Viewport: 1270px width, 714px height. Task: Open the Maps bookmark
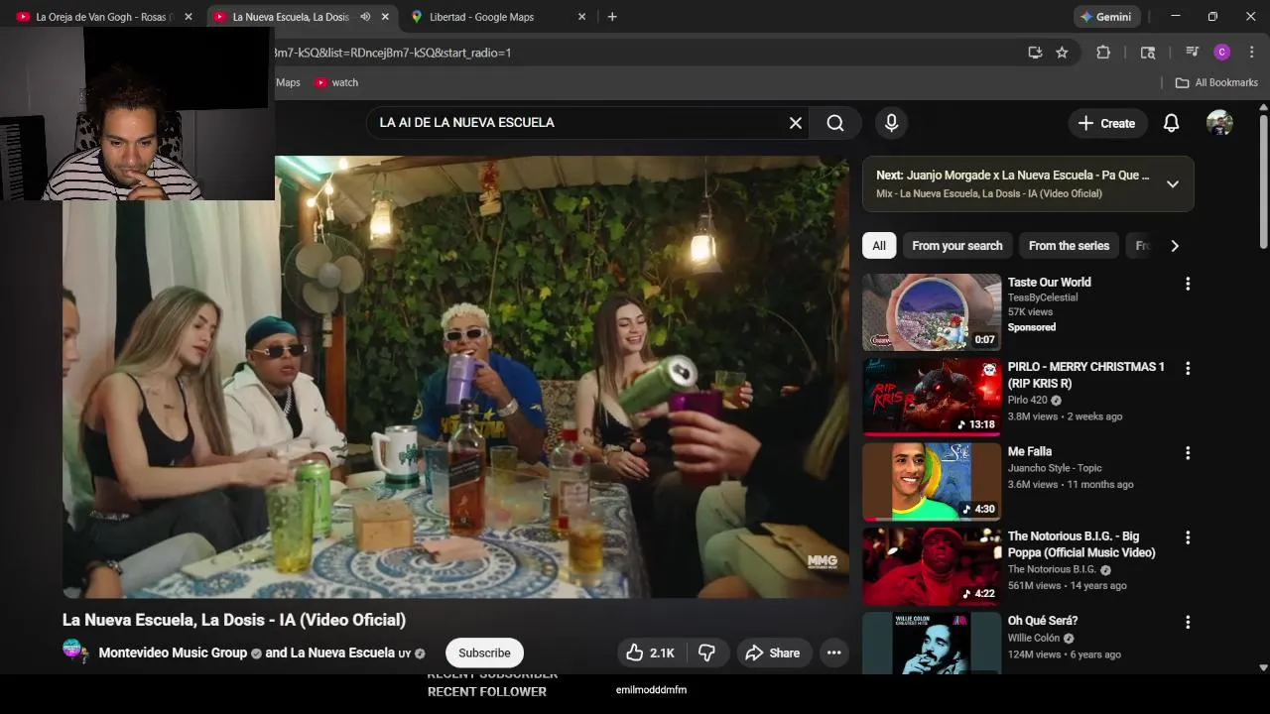[288, 82]
